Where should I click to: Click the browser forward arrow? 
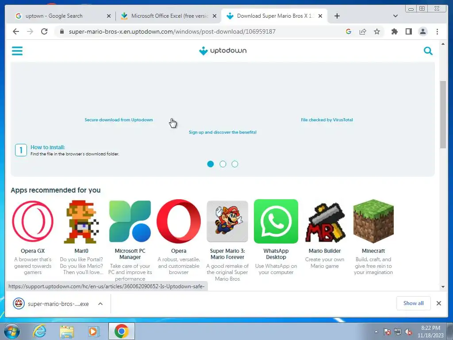pos(30,31)
